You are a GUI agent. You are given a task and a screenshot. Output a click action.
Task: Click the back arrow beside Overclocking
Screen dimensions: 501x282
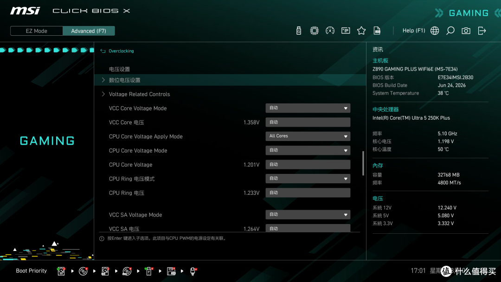point(103,51)
